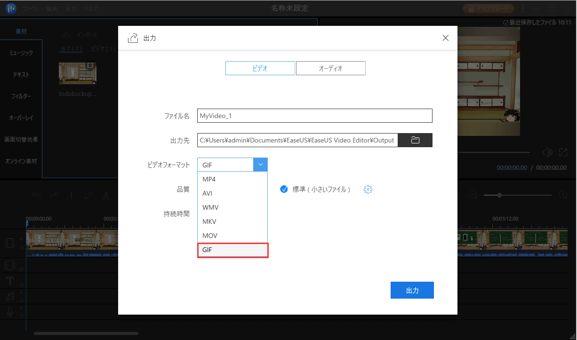Click the blue 出力 export button
Screen dimensions: 577x340
point(412,291)
